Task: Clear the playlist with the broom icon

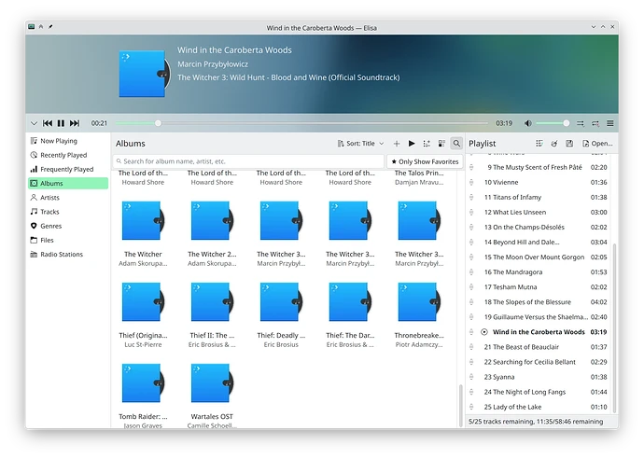Action: [x=554, y=144]
